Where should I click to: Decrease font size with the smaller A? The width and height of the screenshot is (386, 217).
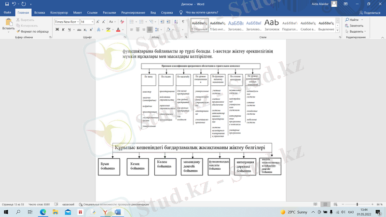[104, 22]
